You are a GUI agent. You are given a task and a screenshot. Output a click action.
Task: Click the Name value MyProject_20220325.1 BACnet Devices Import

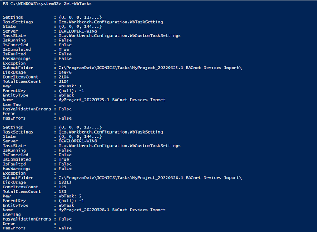112,100
